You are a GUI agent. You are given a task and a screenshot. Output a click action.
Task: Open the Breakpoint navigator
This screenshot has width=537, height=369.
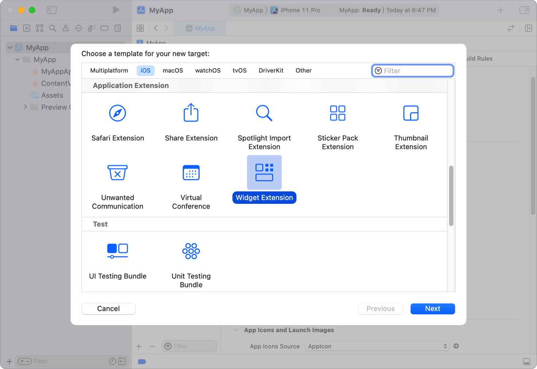point(104,28)
